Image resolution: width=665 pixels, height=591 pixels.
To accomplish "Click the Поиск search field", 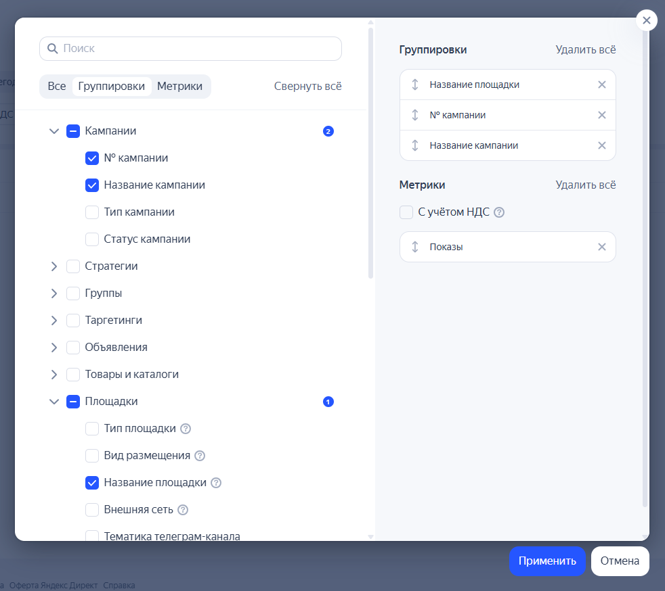I will (196, 49).
